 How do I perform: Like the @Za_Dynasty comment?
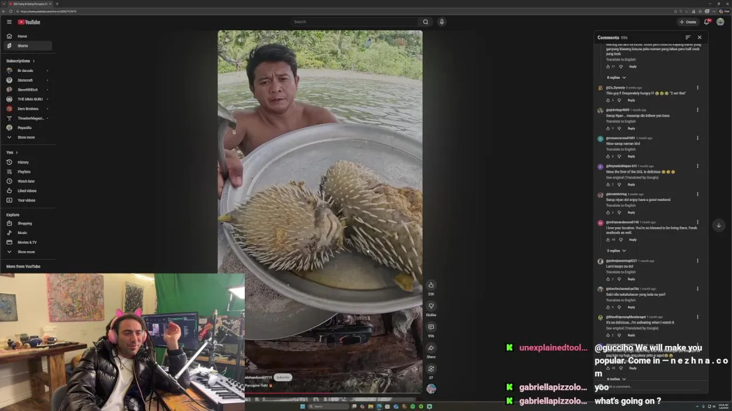608,100
